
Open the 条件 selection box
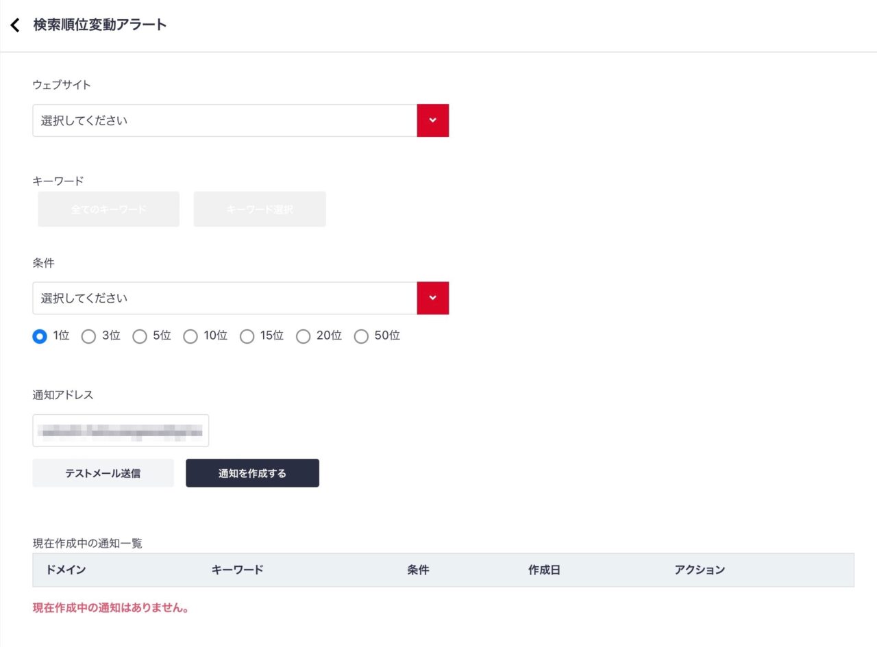coord(226,298)
